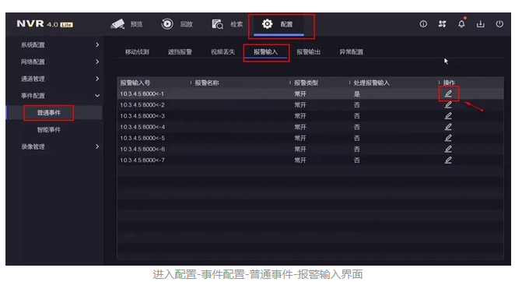Open the 异常配置 tab
Screen dimensions: 515x282
[351, 52]
